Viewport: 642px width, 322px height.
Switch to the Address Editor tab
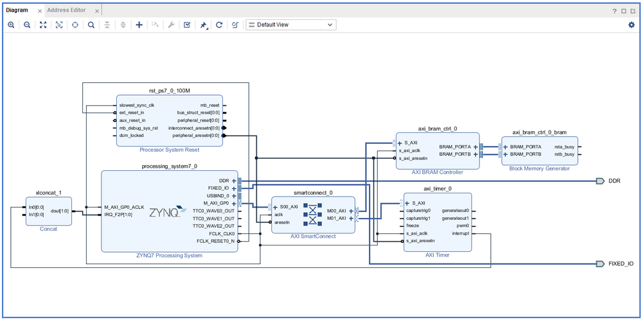click(x=67, y=10)
